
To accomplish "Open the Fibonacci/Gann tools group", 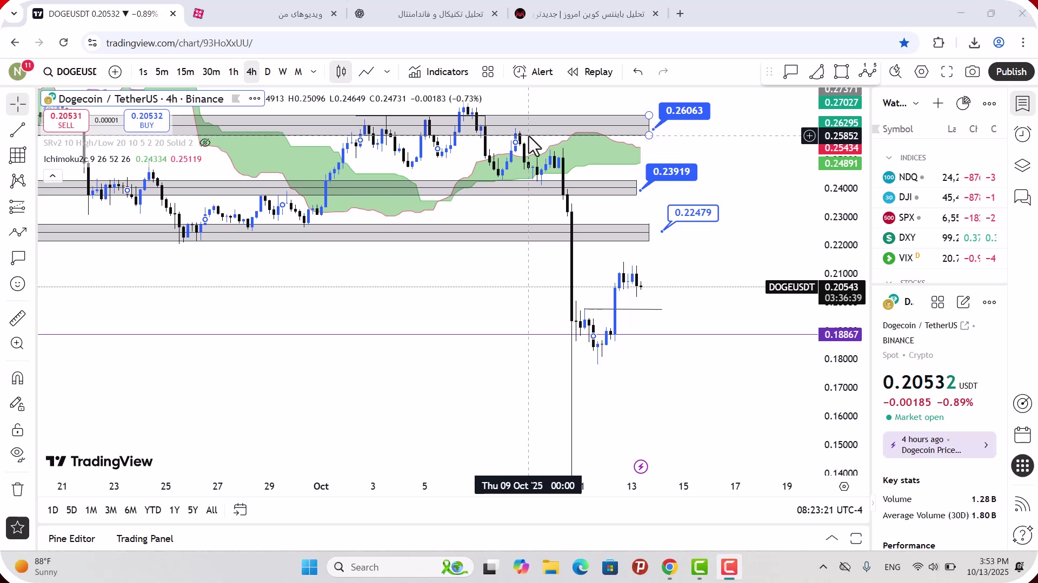I will 17,155.
